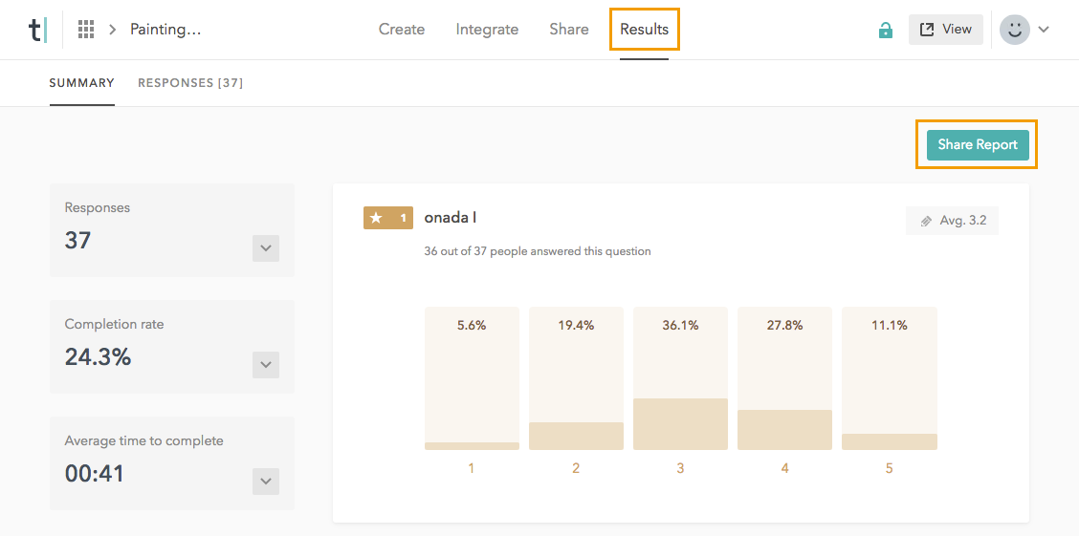Image resolution: width=1079 pixels, height=536 pixels.
Task: Expand the Average time to complete dropdown
Action: [x=266, y=482]
